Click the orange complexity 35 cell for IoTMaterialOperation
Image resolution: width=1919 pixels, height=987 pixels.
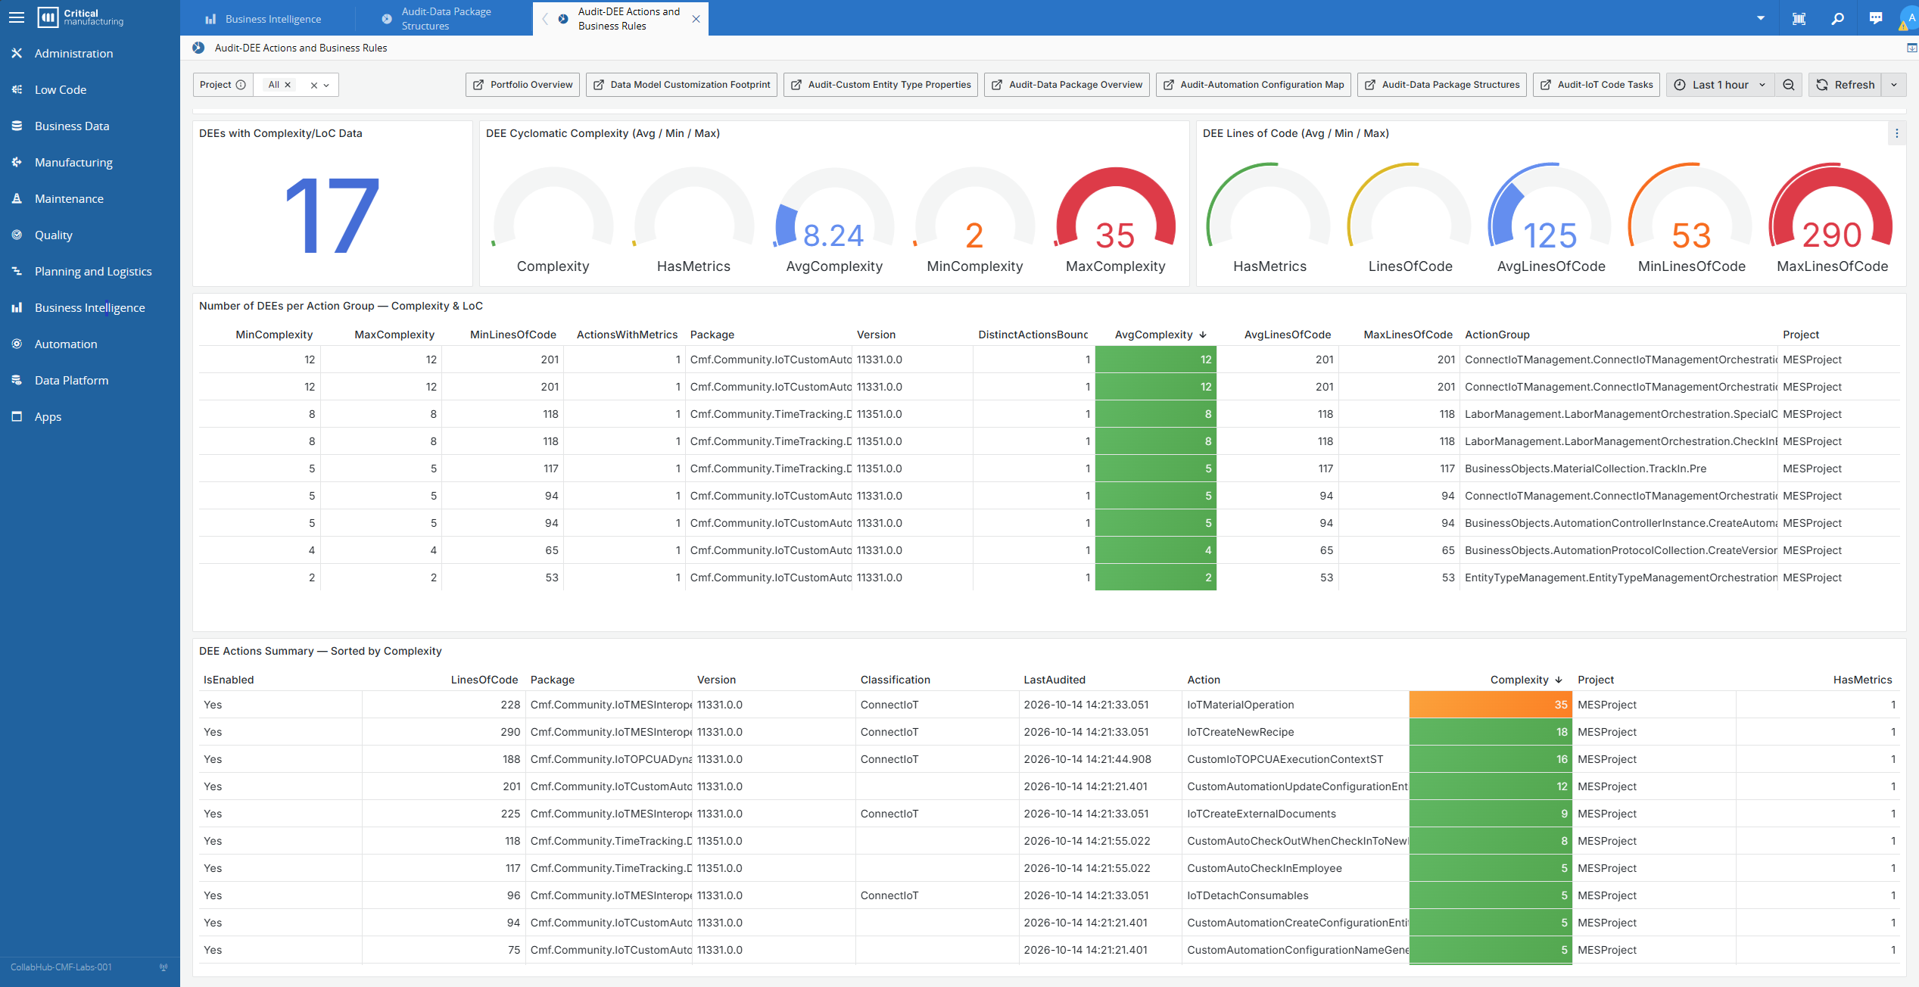(1490, 705)
